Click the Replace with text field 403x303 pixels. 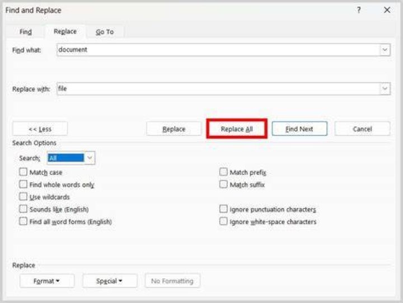[218, 89]
